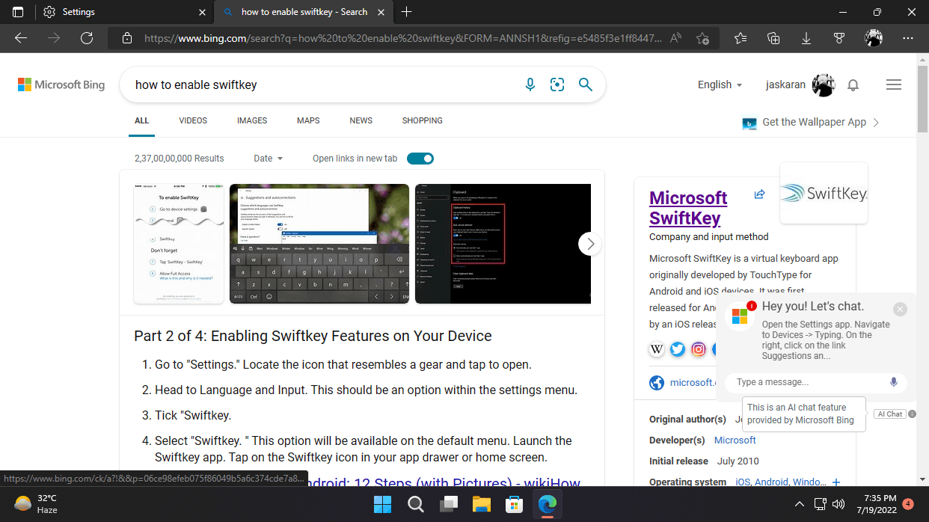Open the Downloads arrow icon
Screen dimensions: 929x522
click(x=806, y=38)
